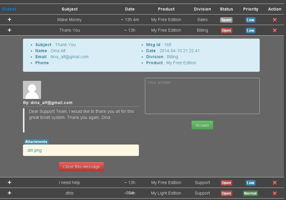The width and height of the screenshot is (286, 200).
Task: Submit reply with the Answer button
Action: click(x=202, y=125)
